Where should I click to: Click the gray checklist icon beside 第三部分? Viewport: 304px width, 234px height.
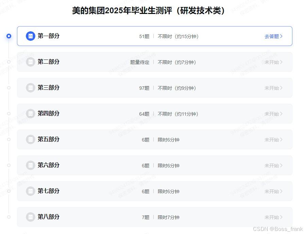tap(31, 88)
